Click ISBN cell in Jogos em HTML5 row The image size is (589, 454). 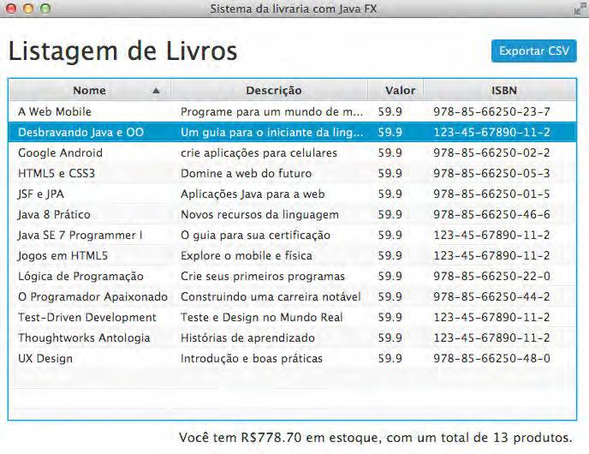(x=491, y=255)
